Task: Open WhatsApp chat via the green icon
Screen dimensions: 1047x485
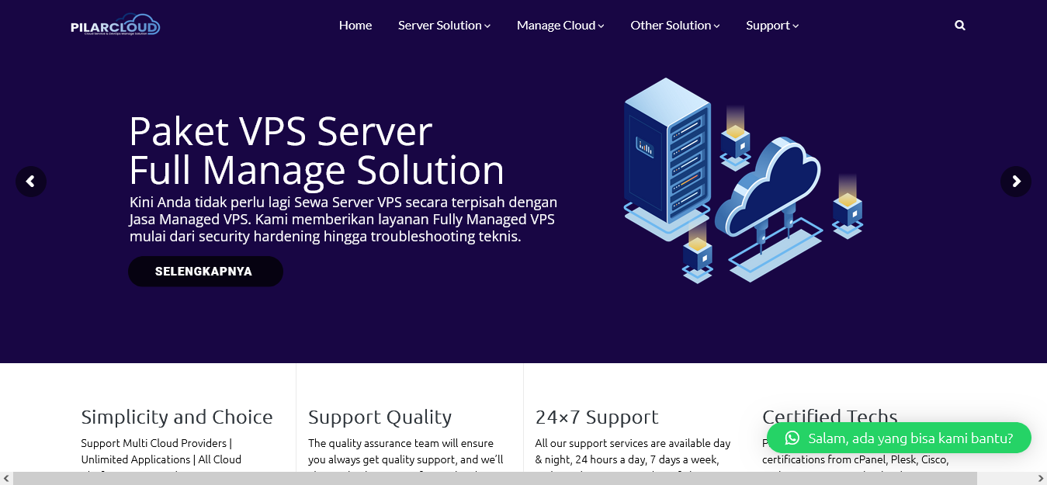Action: point(791,438)
